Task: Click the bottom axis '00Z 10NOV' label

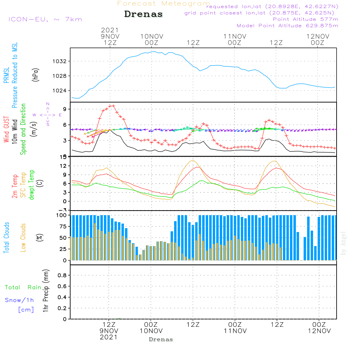Action: point(151,328)
